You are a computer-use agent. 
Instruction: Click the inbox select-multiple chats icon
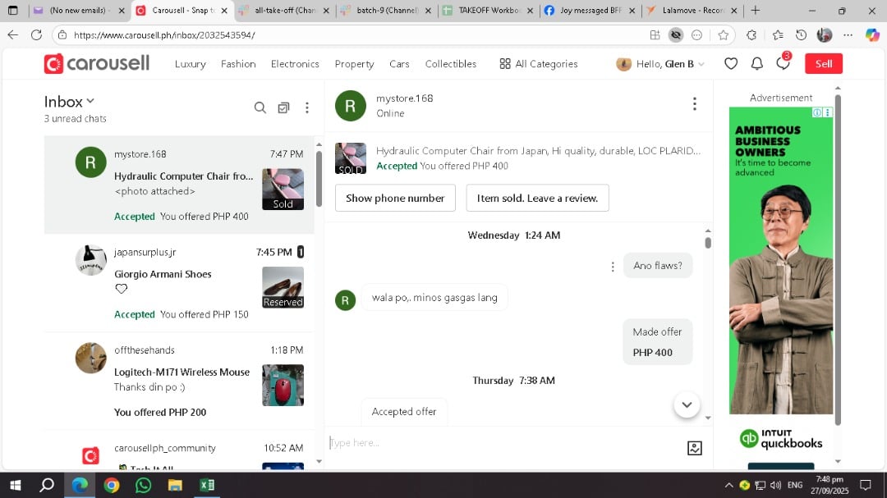click(x=283, y=107)
